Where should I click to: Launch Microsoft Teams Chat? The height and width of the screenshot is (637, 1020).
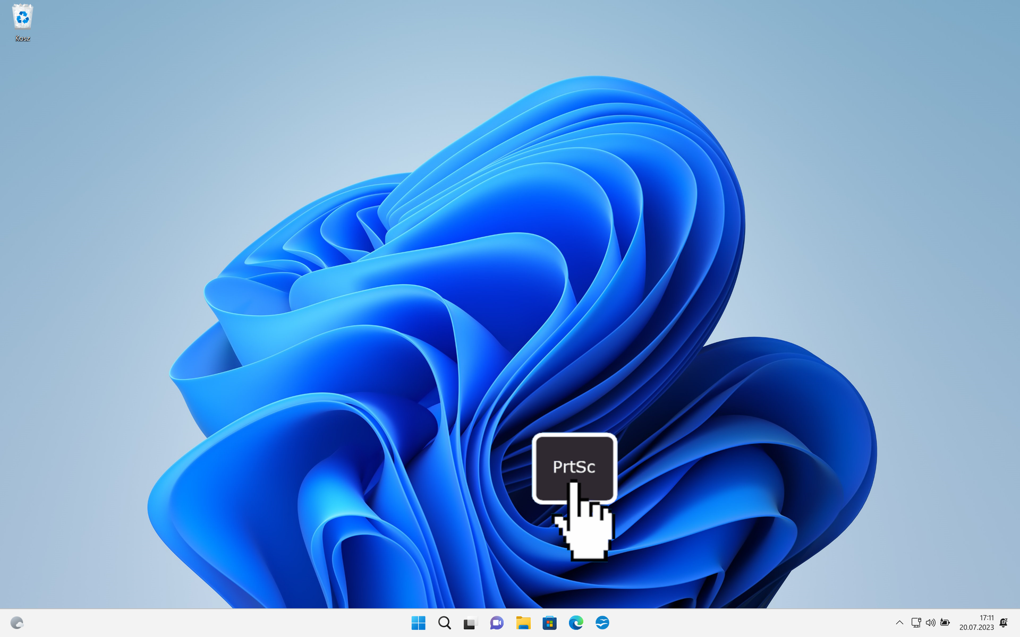pyautogui.click(x=496, y=623)
